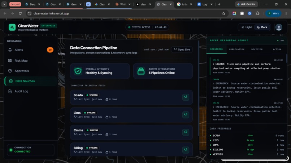Click the Scada connector name
The height and width of the screenshot is (163, 291).
[78, 95]
